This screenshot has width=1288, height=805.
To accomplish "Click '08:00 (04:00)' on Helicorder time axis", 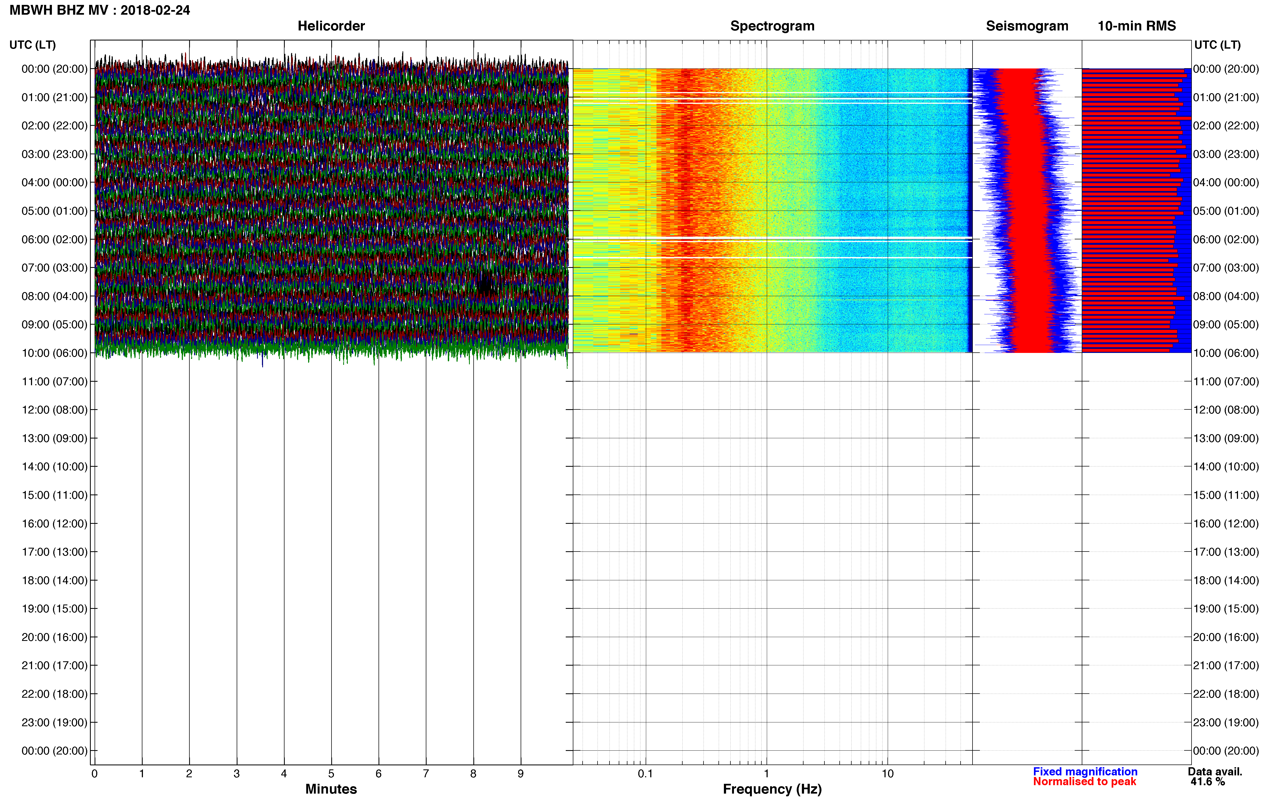I will pyautogui.click(x=54, y=296).
